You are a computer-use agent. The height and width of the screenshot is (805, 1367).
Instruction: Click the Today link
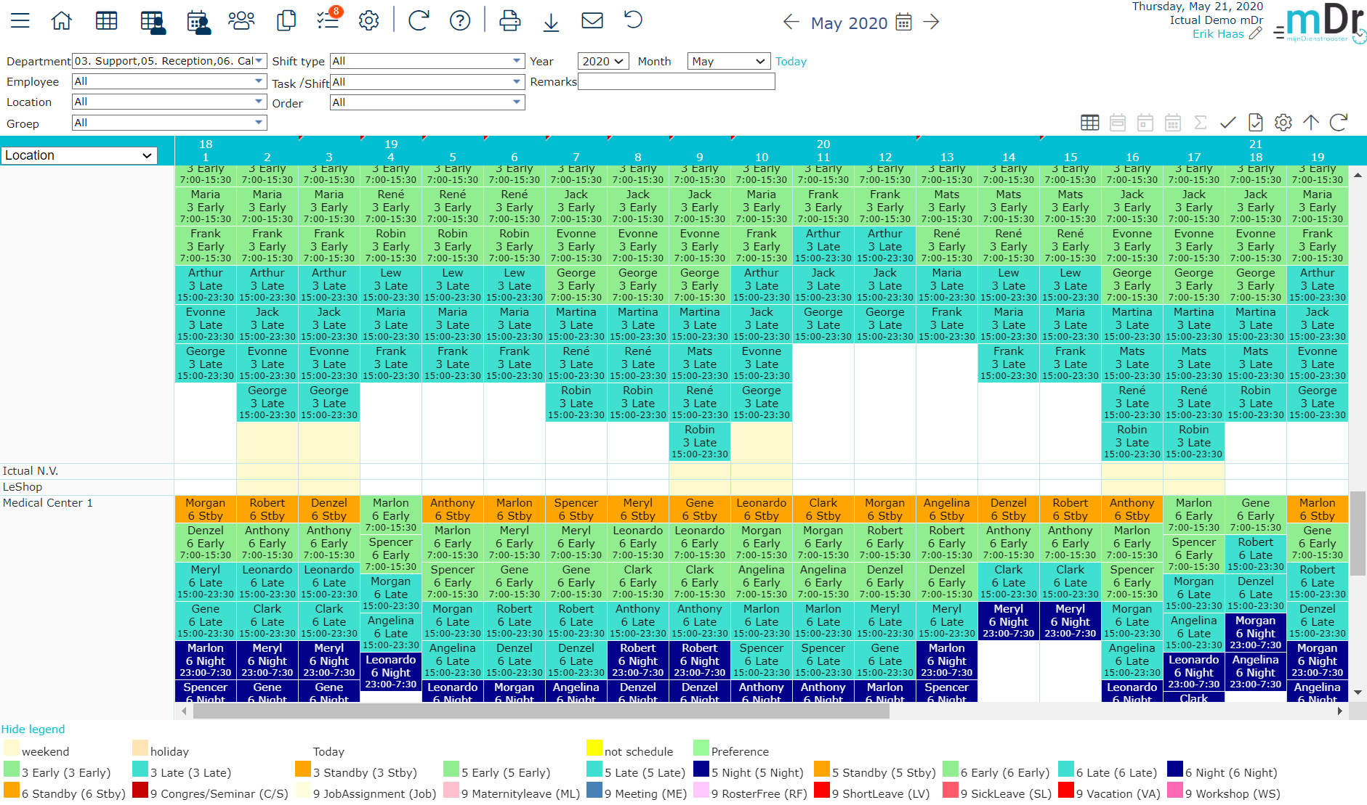pos(791,62)
